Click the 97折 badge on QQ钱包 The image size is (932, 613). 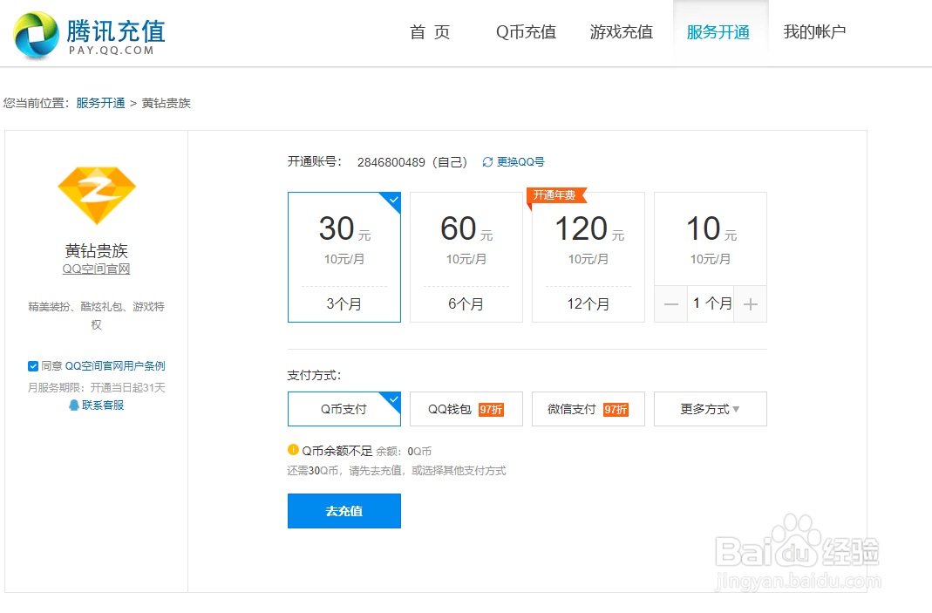491,409
